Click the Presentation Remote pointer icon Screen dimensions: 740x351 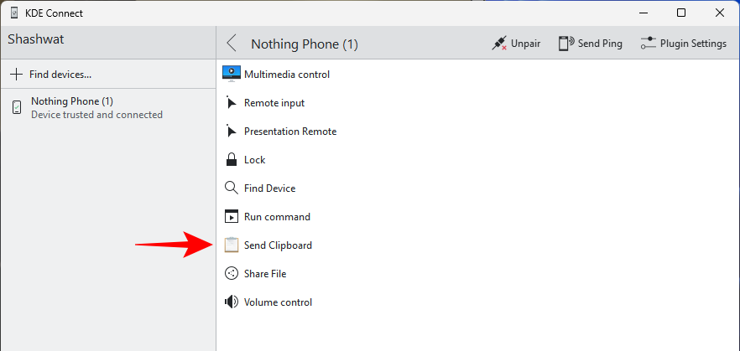coord(232,132)
